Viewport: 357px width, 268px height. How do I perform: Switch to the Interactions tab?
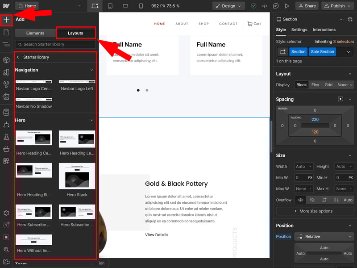[x=324, y=29]
